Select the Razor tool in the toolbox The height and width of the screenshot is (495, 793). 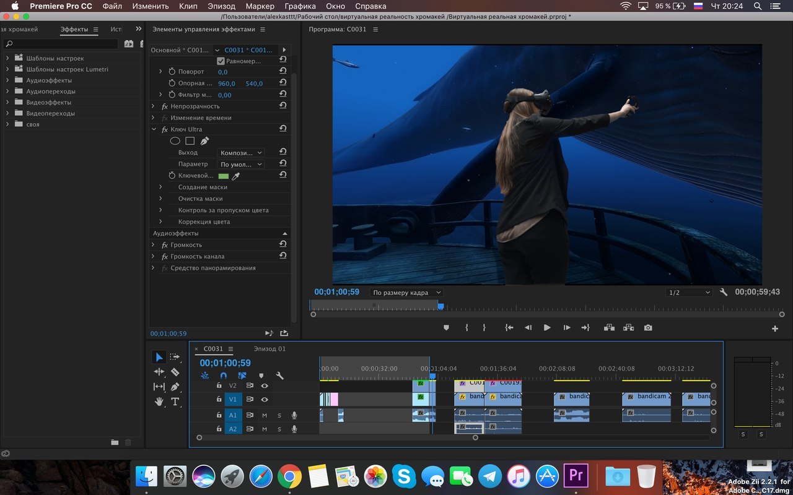175,372
